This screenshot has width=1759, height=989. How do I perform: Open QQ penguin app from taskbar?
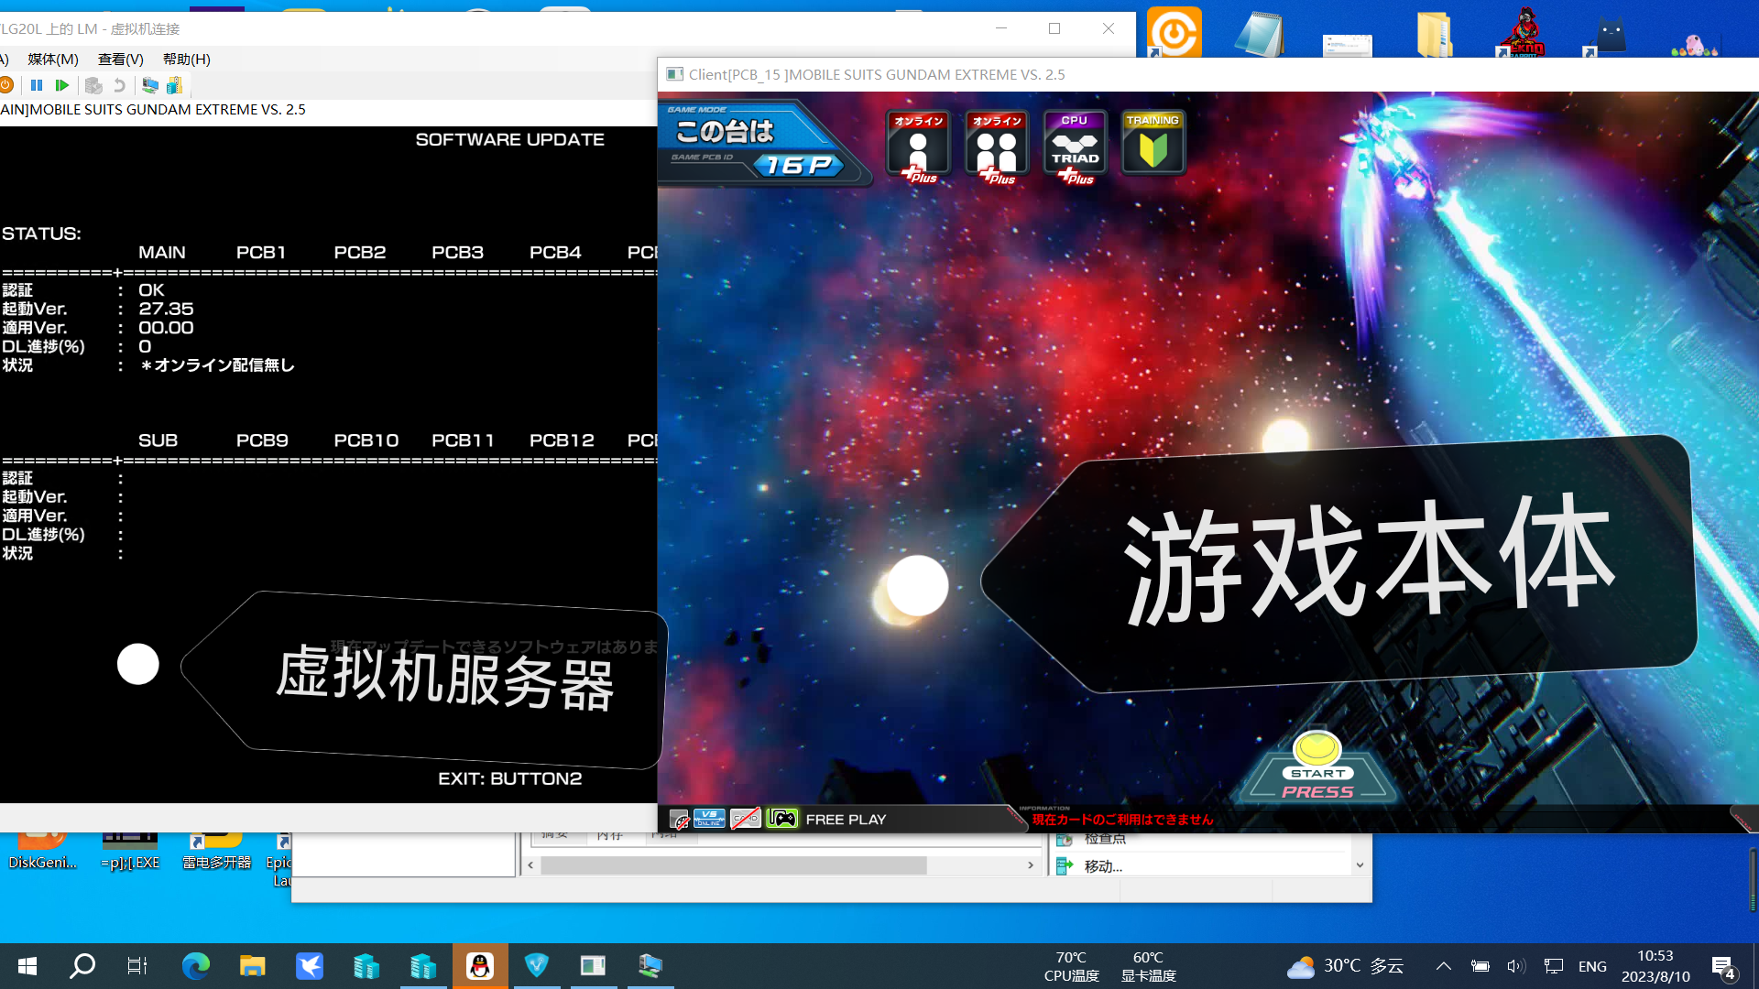point(479,965)
